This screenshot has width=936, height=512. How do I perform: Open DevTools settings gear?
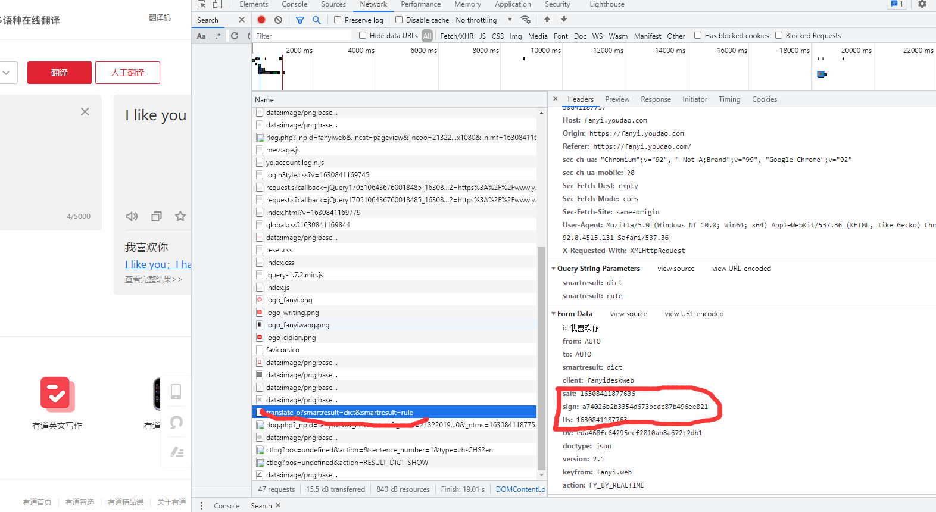[x=922, y=4]
